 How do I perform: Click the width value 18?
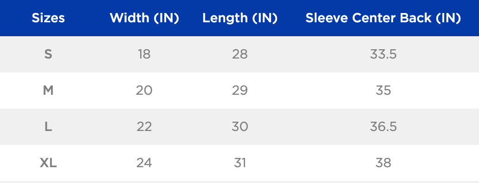(x=144, y=54)
